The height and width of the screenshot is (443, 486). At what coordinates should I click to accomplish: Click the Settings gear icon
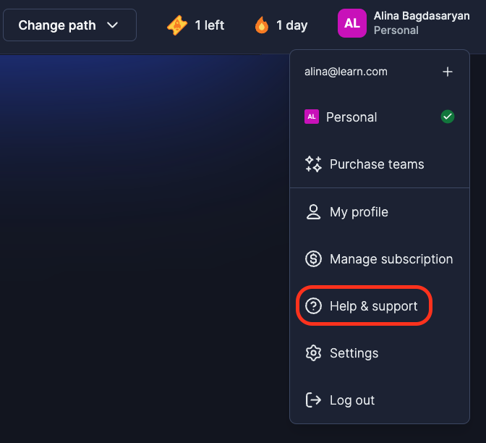[x=313, y=353]
